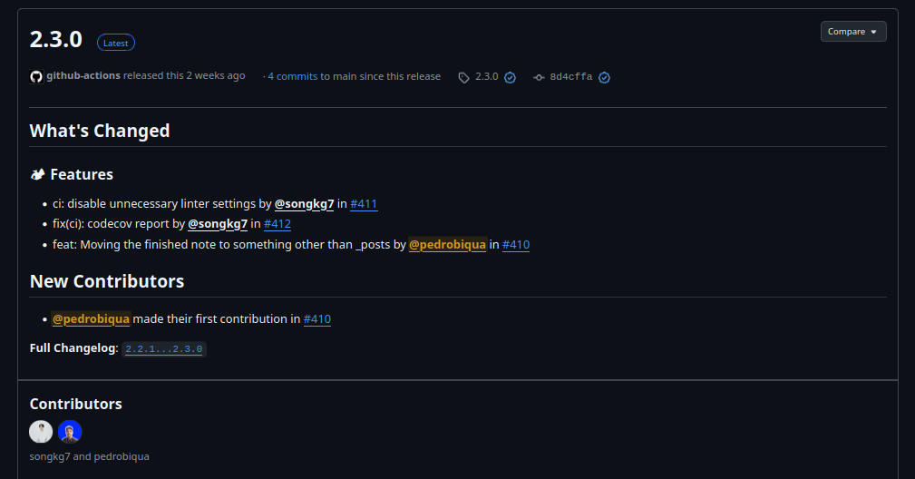The image size is (915, 479).
Task: Open the 2.2.1...2.3.0 full changelog link
Action: tap(164, 349)
